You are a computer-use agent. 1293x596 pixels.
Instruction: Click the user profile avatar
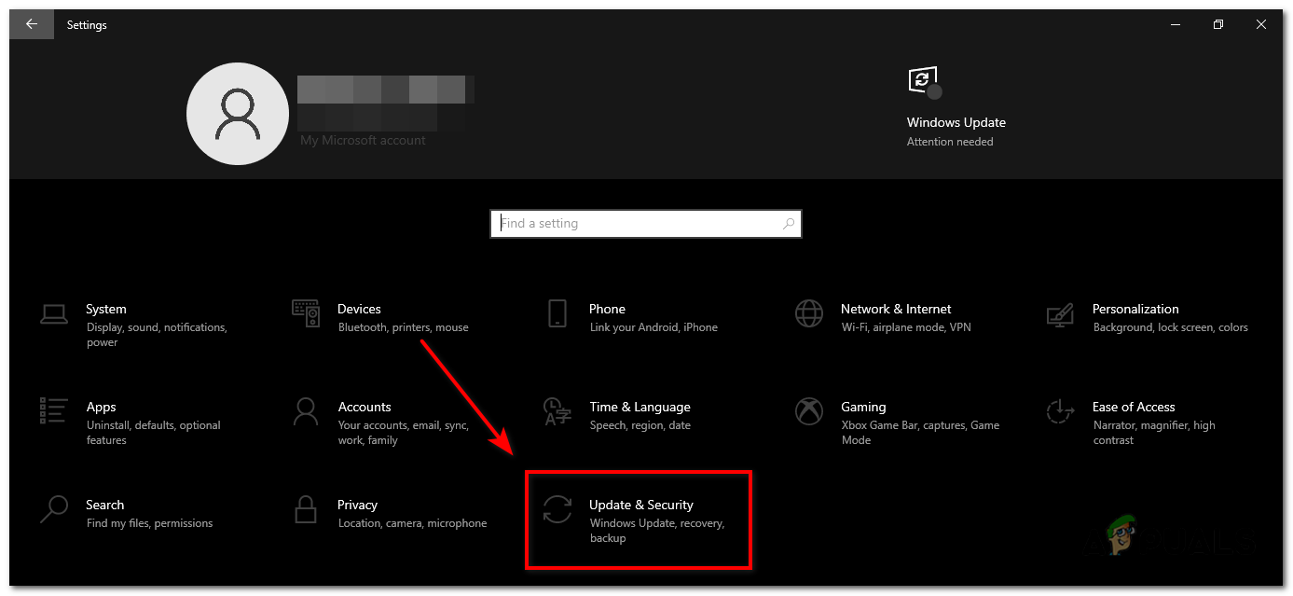(x=238, y=113)
